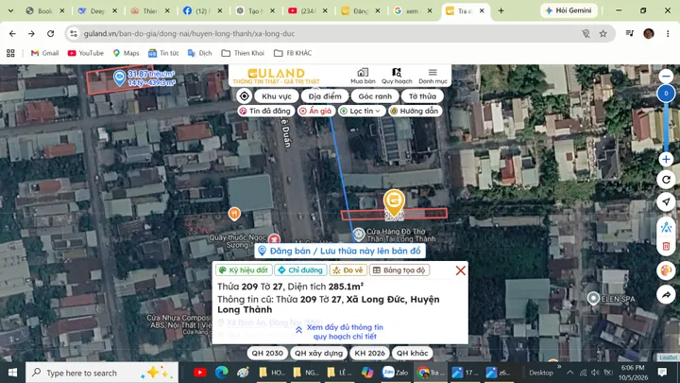
Task: Click Xem đầy đủ thông tin link
Action: (345, 332)
